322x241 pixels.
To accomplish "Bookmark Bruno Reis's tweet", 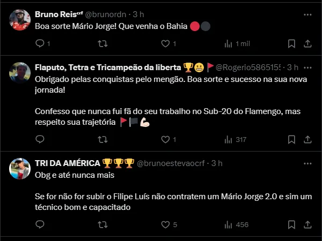I will point(291,44).
